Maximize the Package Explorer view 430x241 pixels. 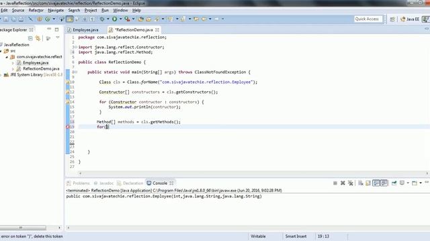click(56, 29)
